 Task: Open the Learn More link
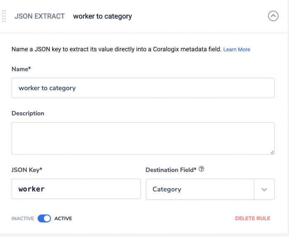[237, 49]
